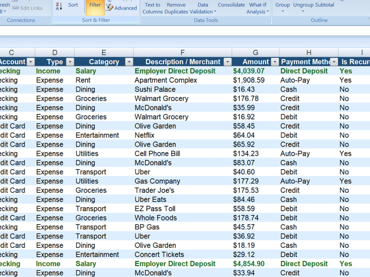Open the Sort dialog button
The height and width of the screenshot is (277, 370).
73,5
